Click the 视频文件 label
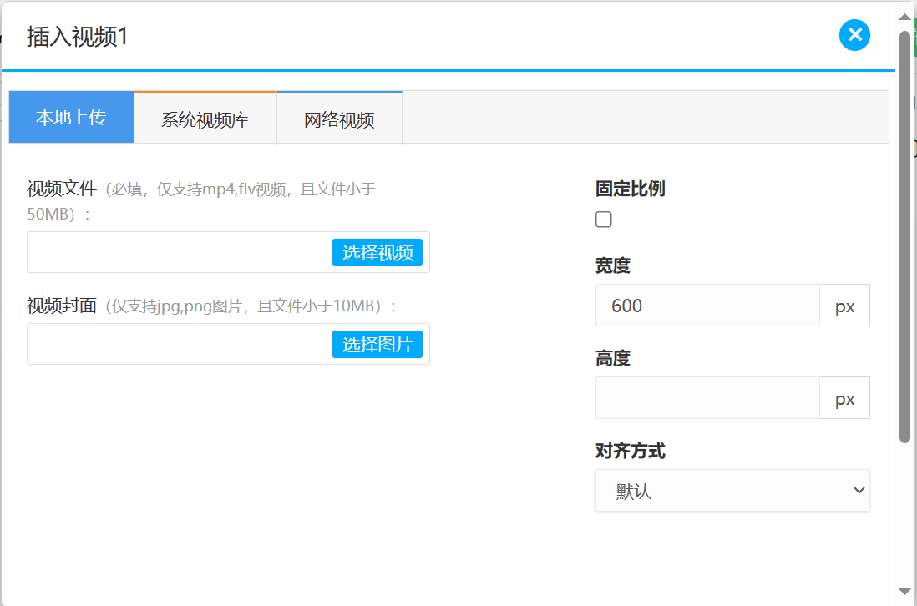 pyautogui.click(x=62, y=189)
